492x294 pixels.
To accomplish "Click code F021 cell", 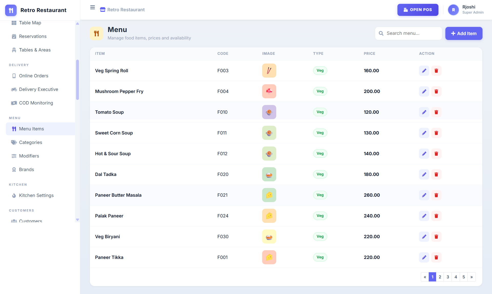I will 222,195.
